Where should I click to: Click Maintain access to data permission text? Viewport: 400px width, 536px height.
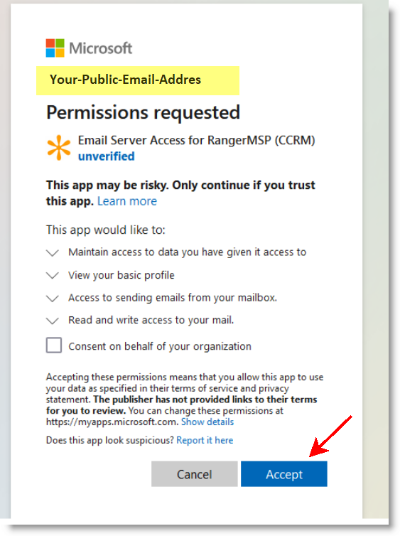187,252
